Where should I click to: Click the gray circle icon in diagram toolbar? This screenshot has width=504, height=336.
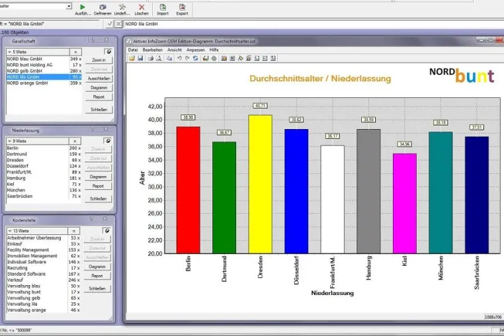click(214, 58)
